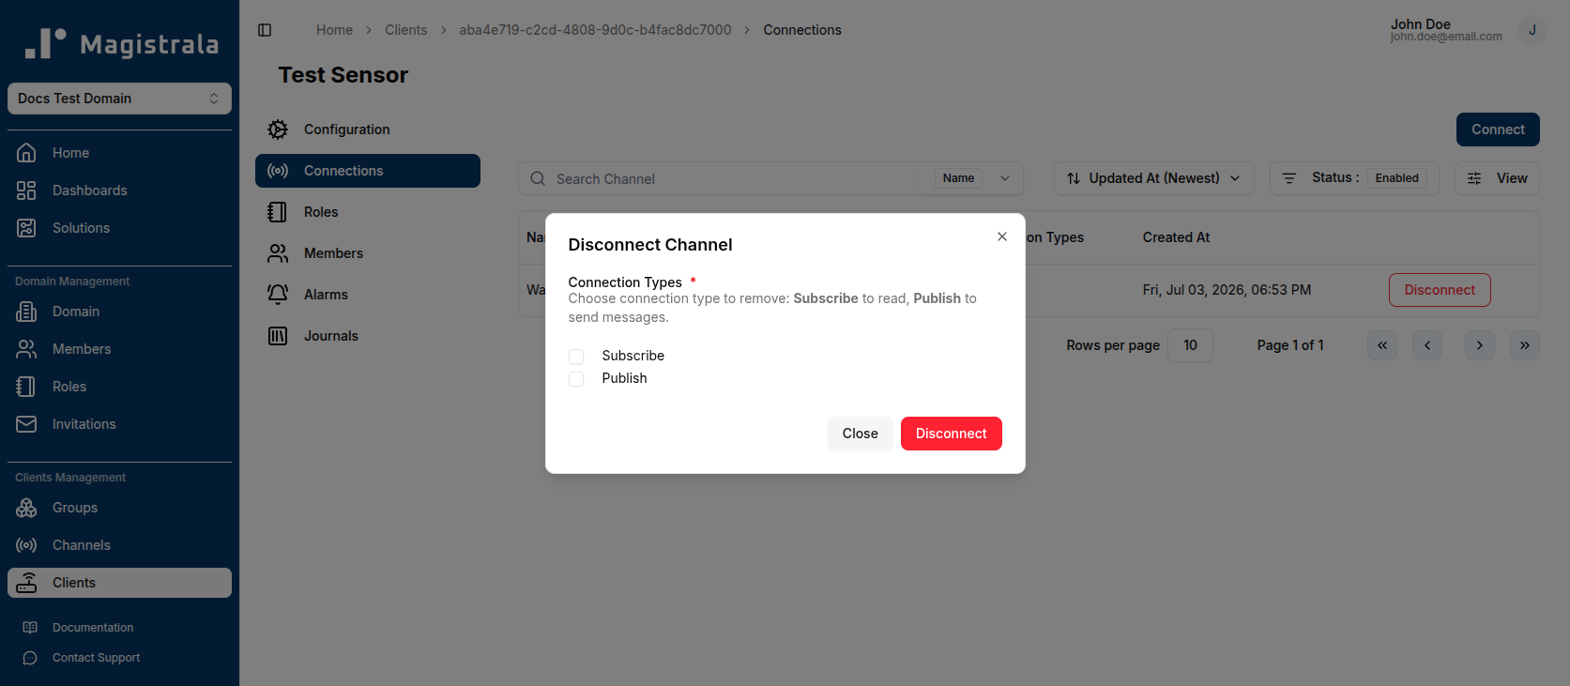The width and height of the screenshot is (1570, 686).
Task: Check the Subscribe checkbox
Action: coord(576,357)
